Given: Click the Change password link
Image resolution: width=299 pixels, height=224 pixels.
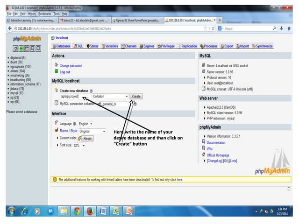Looking at the screenshot, I should click(x=71, y=66).
